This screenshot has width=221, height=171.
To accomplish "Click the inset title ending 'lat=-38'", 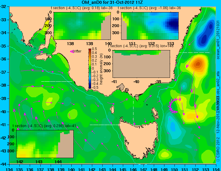I will [x=82, y=8].
